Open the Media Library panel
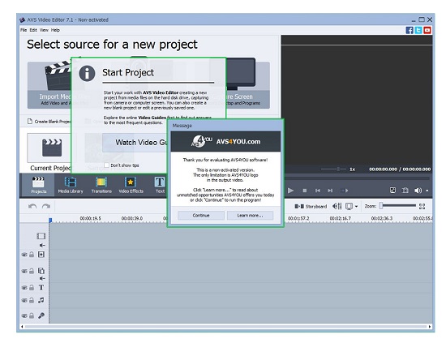Viewport: 446px width, 343px height. tap(71, 185)
